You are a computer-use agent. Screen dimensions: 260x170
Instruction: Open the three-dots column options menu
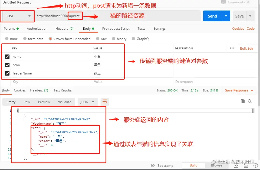232,48
